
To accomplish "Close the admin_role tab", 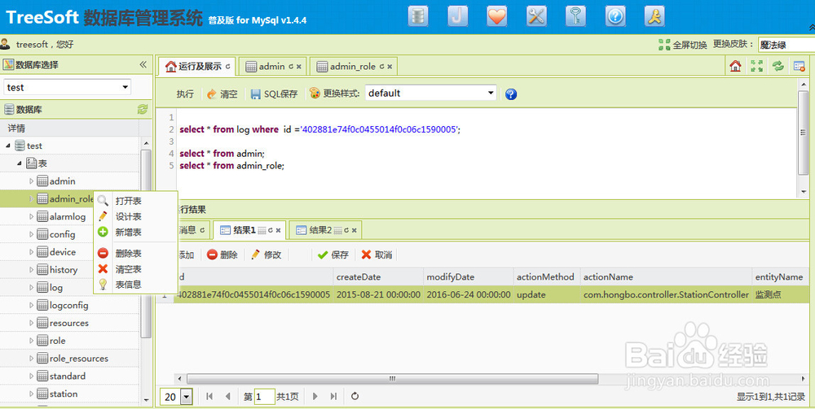I will pyautogui.click(x=390, y=67).
